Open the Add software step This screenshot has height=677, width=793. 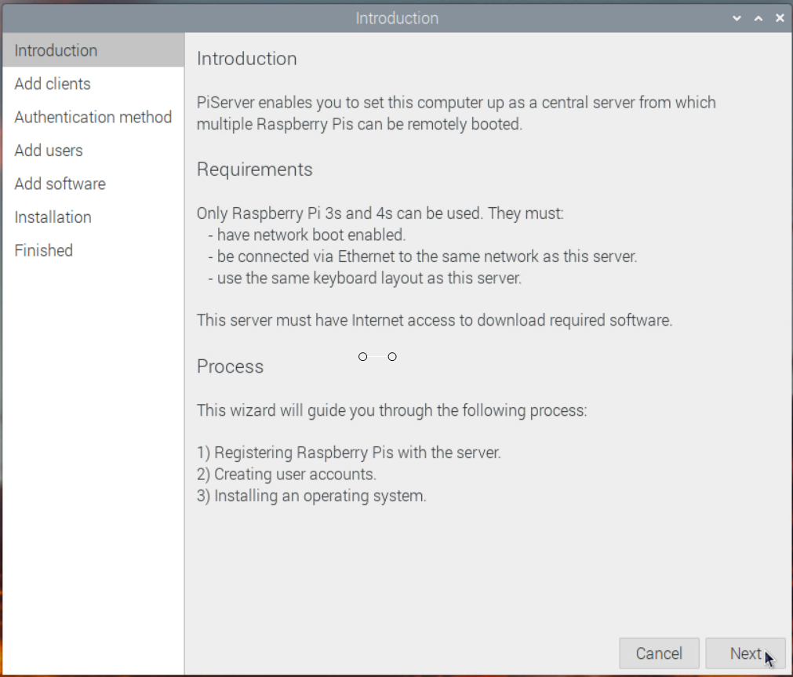tap(93, 184)
